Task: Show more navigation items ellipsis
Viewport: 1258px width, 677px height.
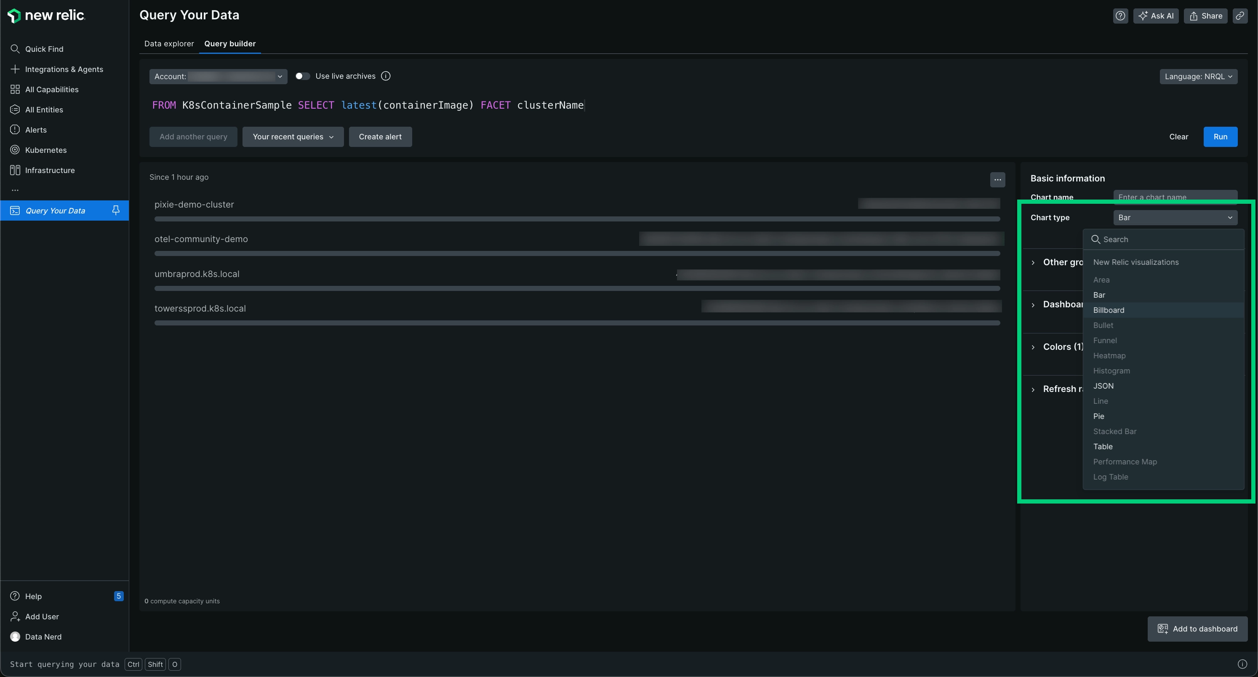Action: point(15,190)
